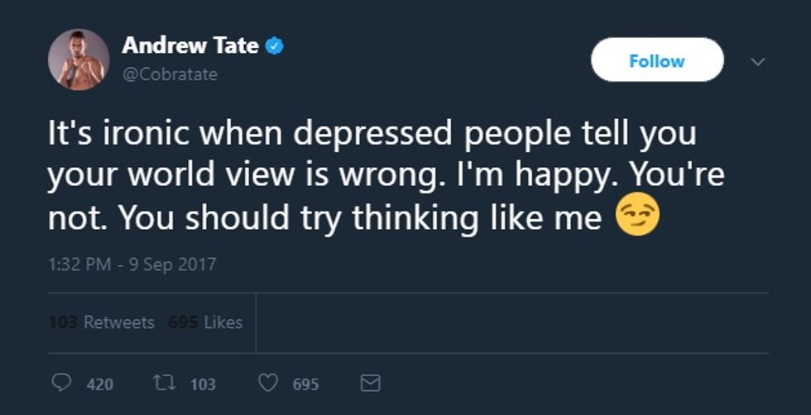Like the tweet with the heart icon
This screenshot has width=811, height=415.
click(x=267, y=384)
